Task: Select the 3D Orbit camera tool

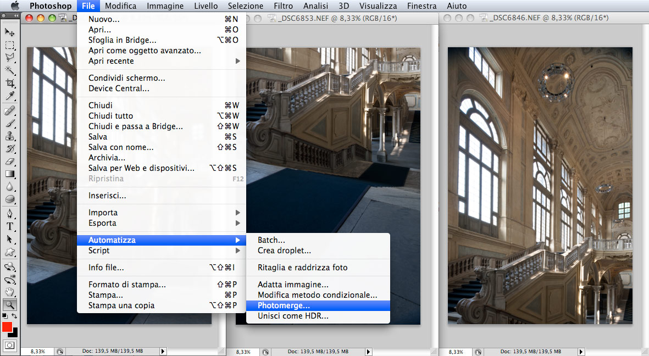Action: point(9,280)
